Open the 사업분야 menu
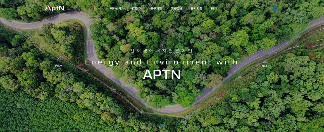Image resolution: width=324 pixels, height=132 pixels. point(136,9)
